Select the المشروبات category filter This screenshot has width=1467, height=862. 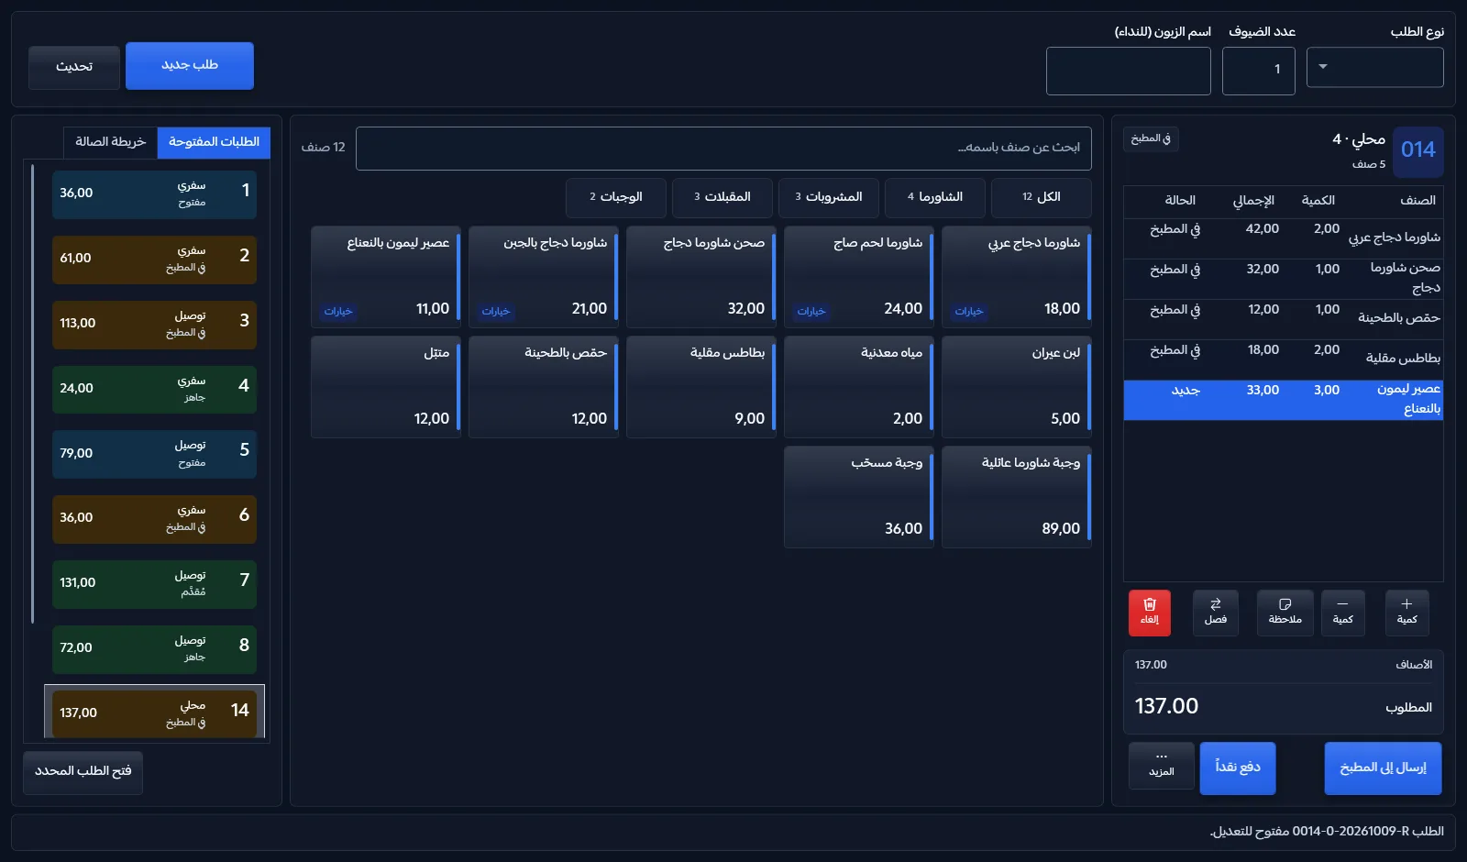[829, 197]
